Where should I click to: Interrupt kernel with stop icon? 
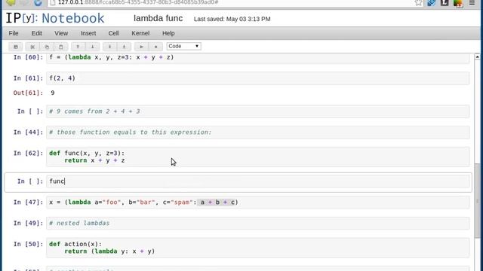point(156,47)
